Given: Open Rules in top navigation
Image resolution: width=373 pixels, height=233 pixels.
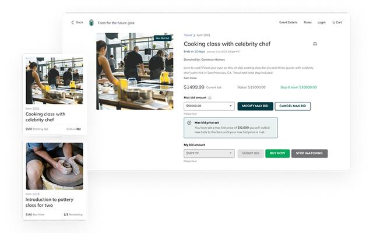Looking at the screenshot, I should pos(308,23).
